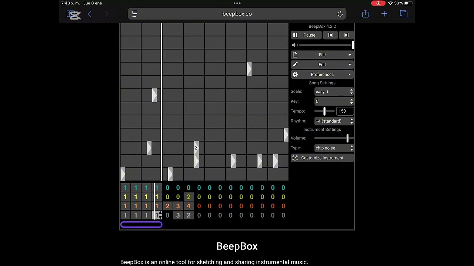This screenshot has width=474, height=266.
Task: Skip to the next bar
Action: [x=346, y=35]
